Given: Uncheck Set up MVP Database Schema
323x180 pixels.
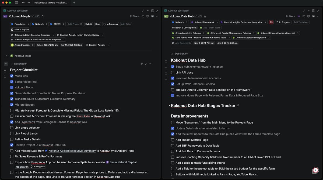Looking at the screenshot, I should (x=173, y=84).
